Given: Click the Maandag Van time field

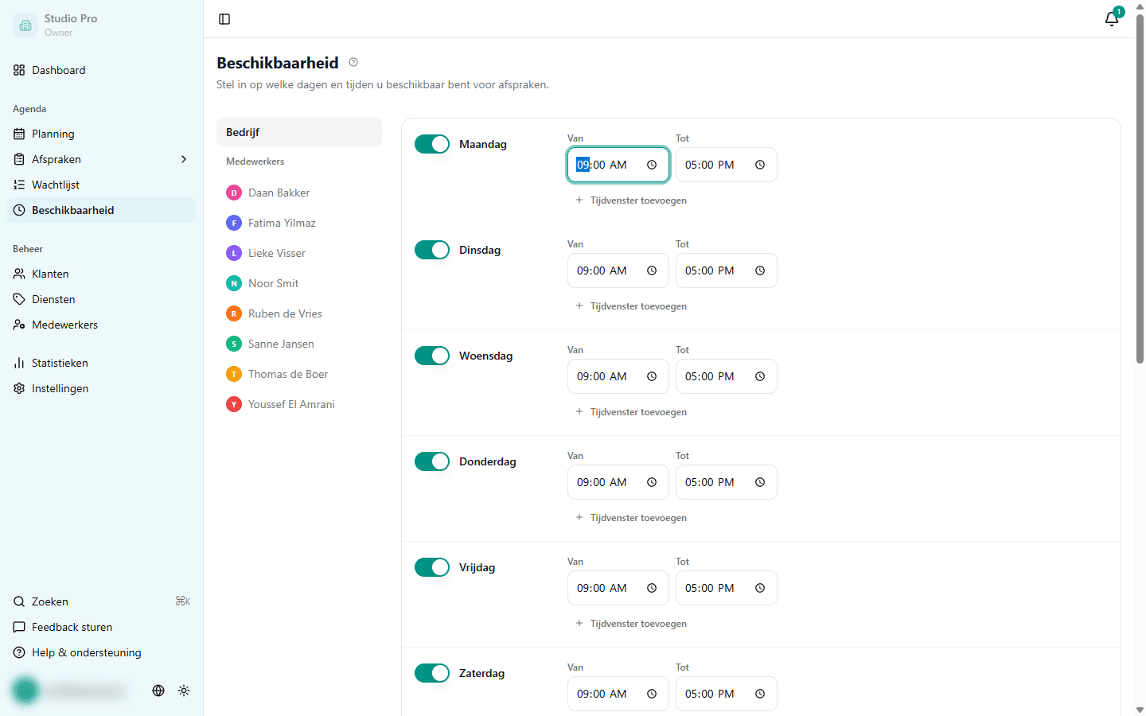Looking at the screenshot, I should 618,165.
